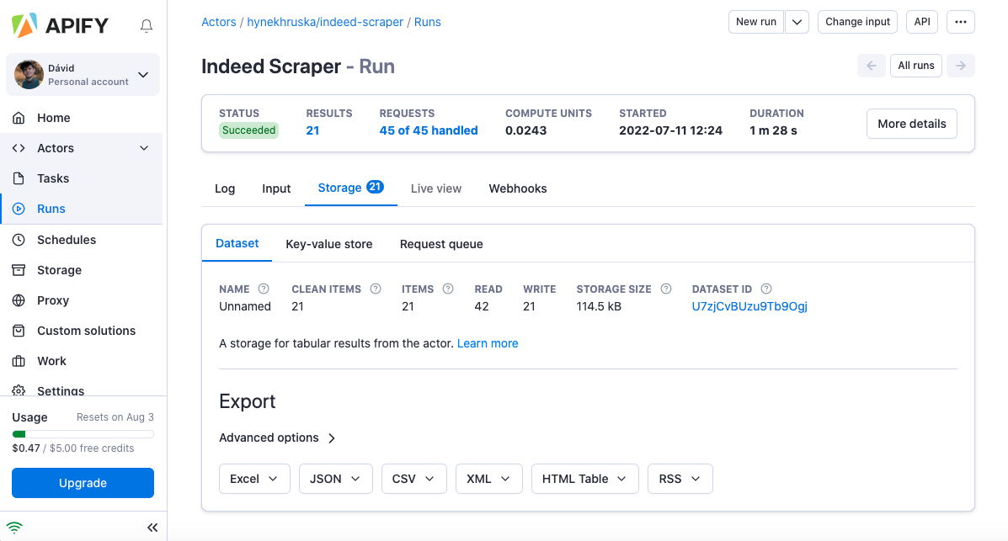Click the help icon next to STORAGE SIZE
This screenshot has width=1008, height=541.
(666, 289)
